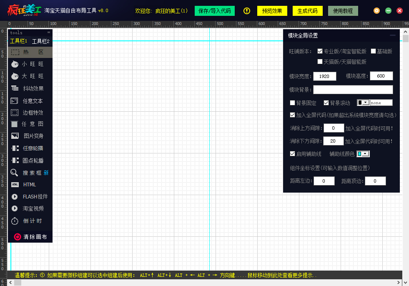This screenshot has width=409, height=286.
Task: Click the 组件坐标设置 label text
Action: point(330,168)
